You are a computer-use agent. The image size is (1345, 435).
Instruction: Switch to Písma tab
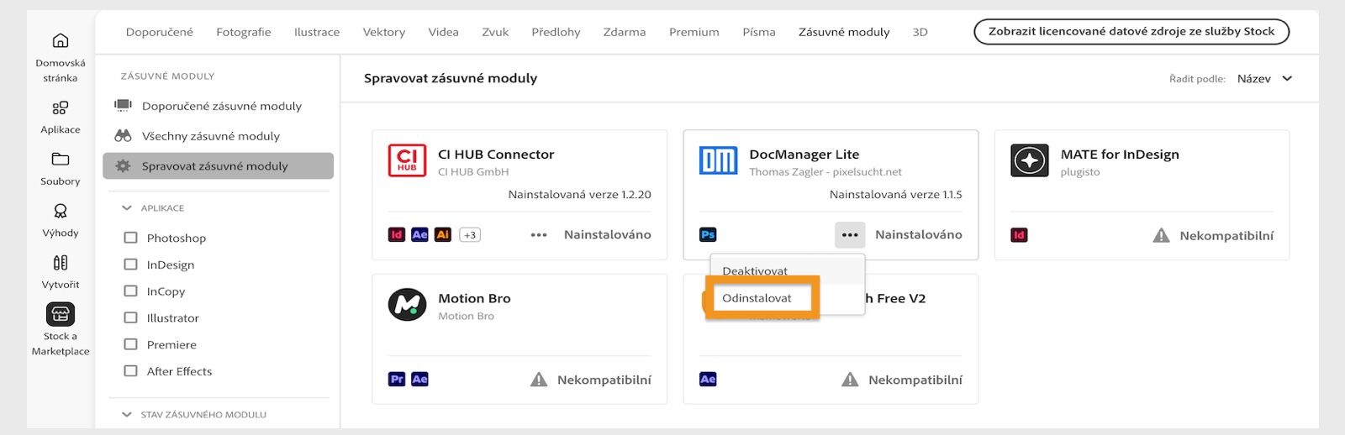(759, 32)
